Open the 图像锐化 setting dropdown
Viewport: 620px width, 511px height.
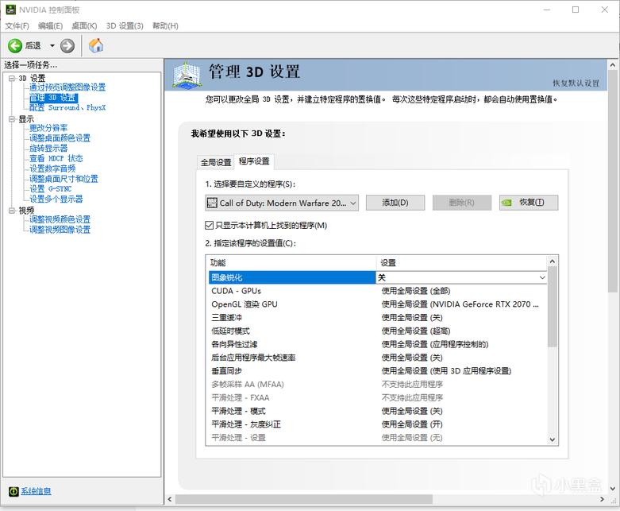pyautogui.click(x=542, y=277)
